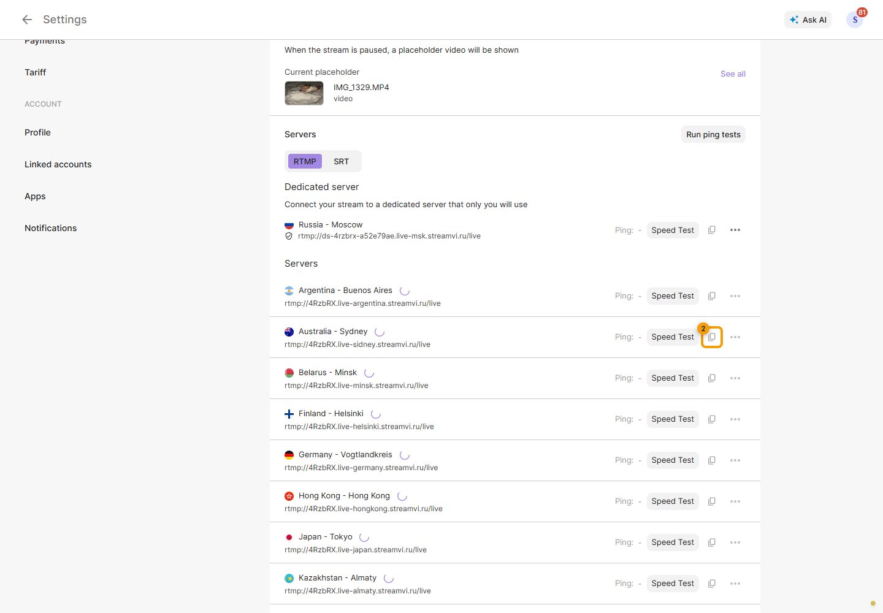This screenshot has width=883, height=613.
Task: Copy the Belarus - Minsk server URL
Action: [712, 378]
